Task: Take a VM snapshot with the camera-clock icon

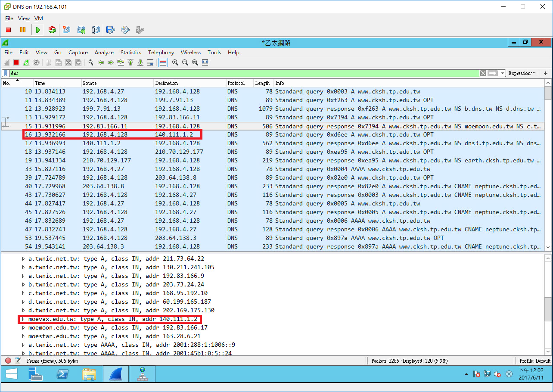Action: (x=67, y=30)
